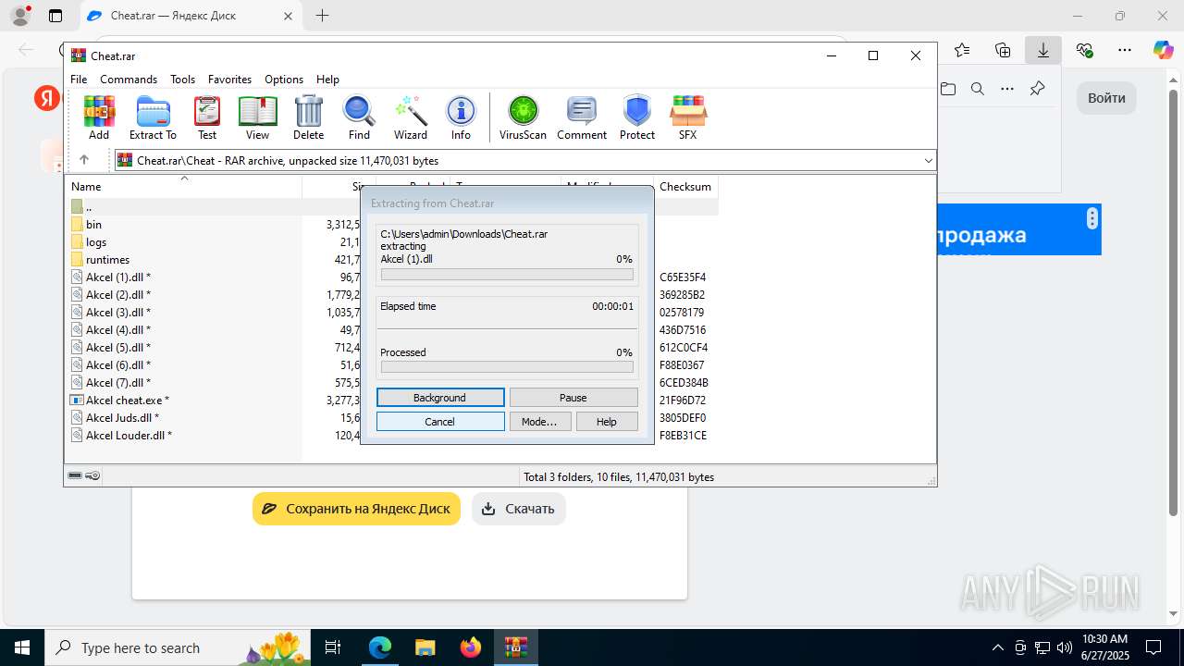Screen dimensions: 1184x666
Task: Click the Comment toolbar icon
Action: click(582, 117)
